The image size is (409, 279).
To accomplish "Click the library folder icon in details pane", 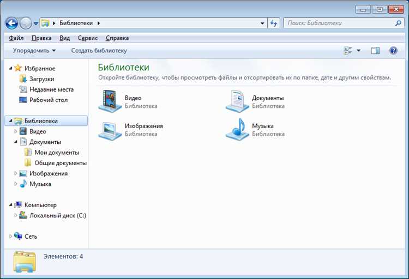I will click(25, 262).
